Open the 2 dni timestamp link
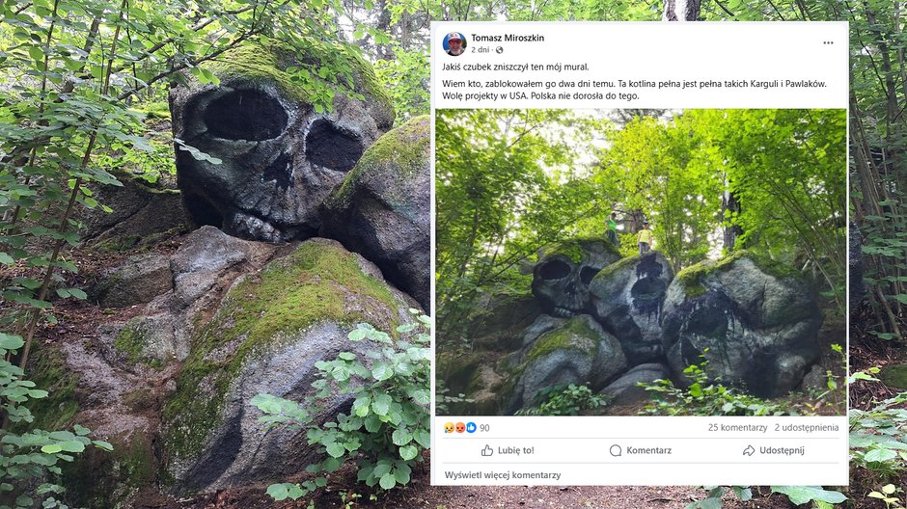Viewport: 907px width, 509px height. pyautogui.click(x=480, y=50)
